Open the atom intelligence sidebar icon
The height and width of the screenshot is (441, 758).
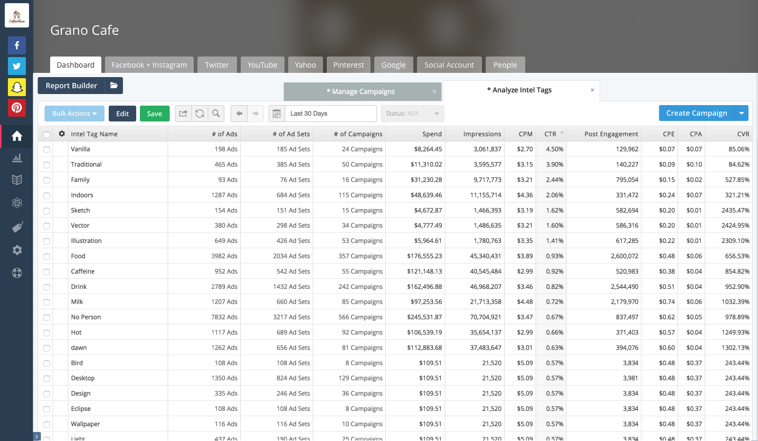tap(17, 203)
